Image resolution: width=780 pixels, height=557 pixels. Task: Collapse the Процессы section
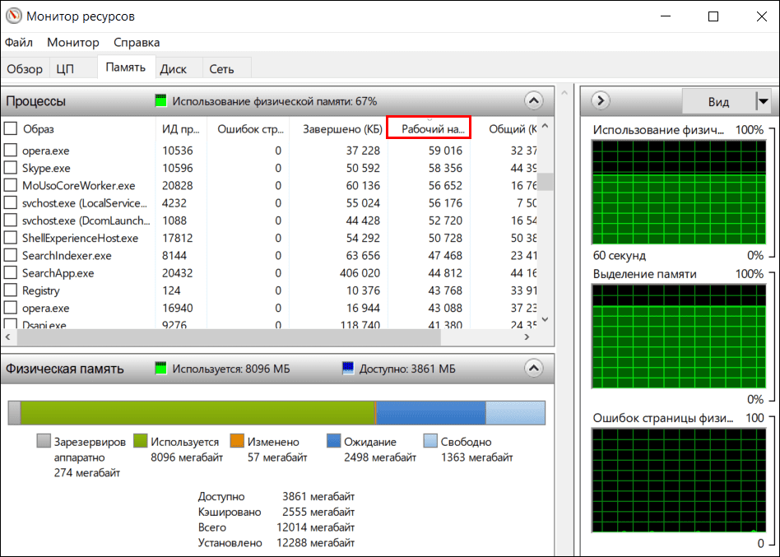click(x=533, y=101)
